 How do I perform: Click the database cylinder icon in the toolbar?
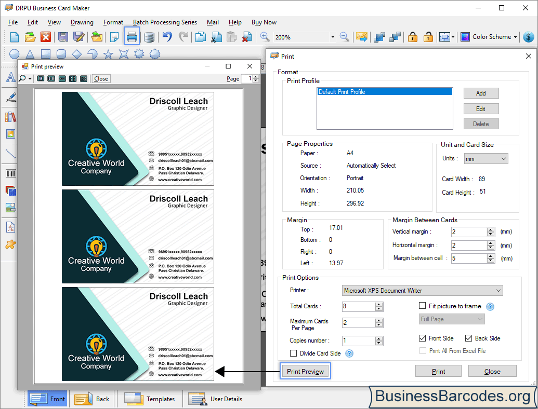(x=149, y=37)
